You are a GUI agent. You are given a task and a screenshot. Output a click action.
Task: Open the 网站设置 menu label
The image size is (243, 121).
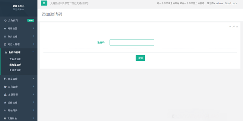12,28
